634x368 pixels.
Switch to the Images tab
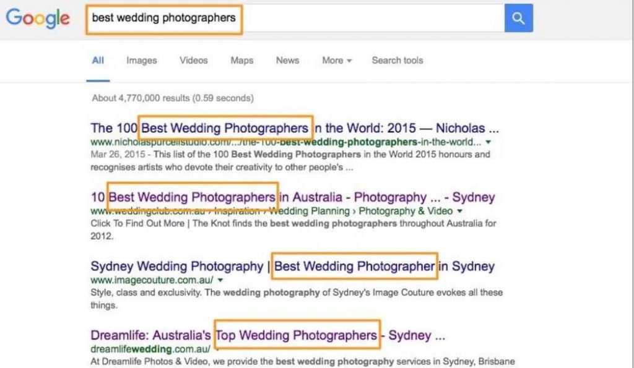142,61
